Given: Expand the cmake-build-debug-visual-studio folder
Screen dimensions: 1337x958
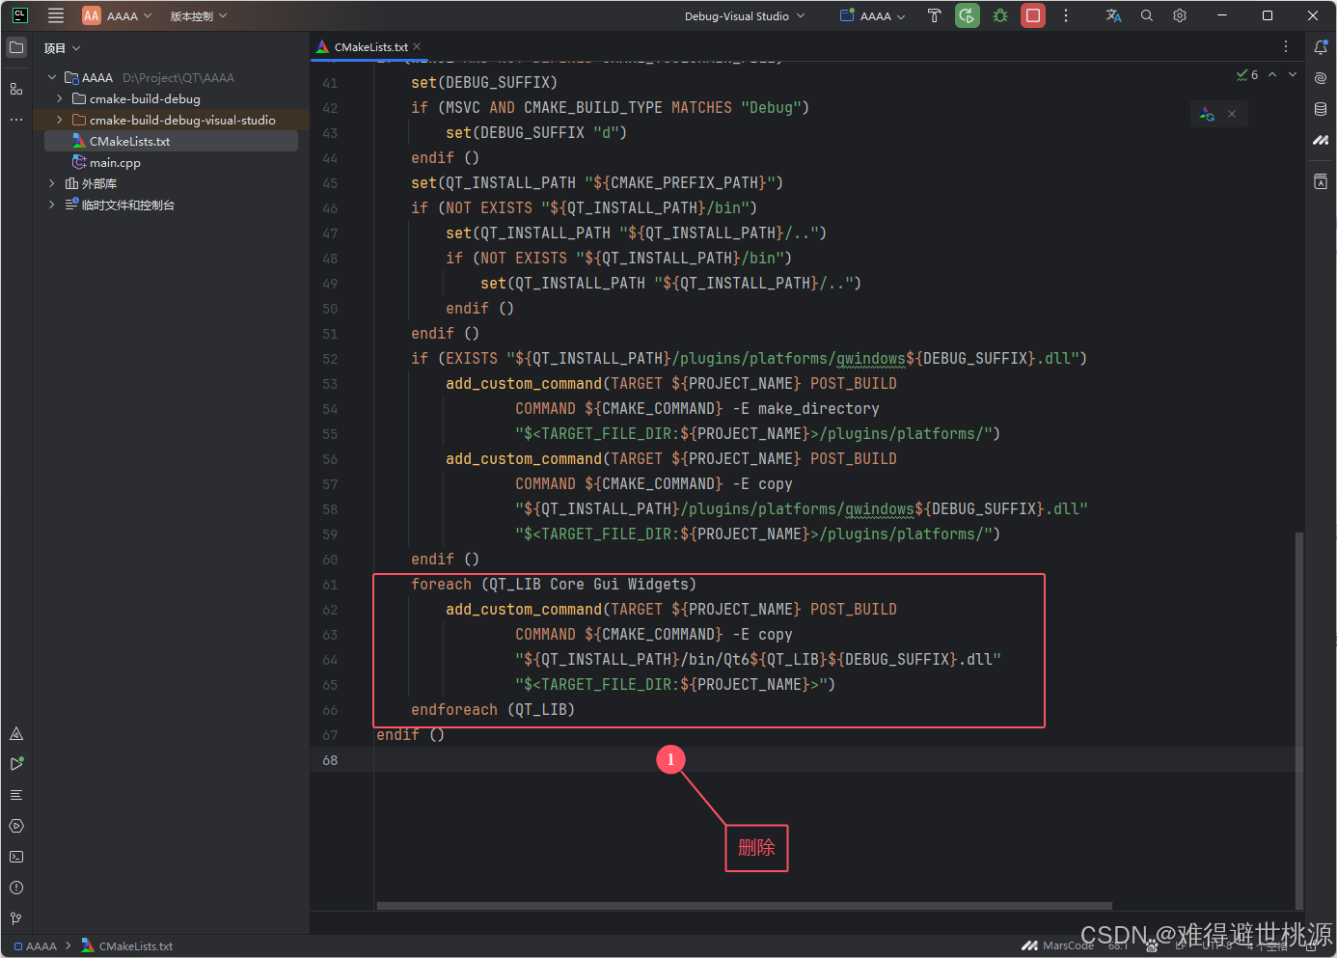Looking at the screenshot, I should click(x=60, y=120).
